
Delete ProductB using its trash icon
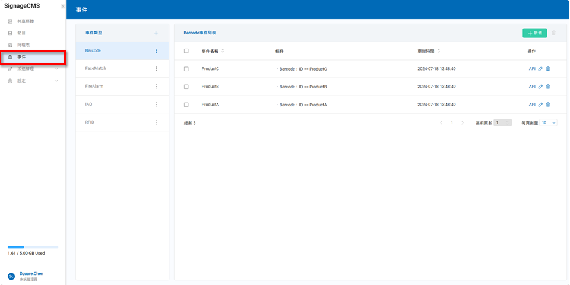click(548, 87)
